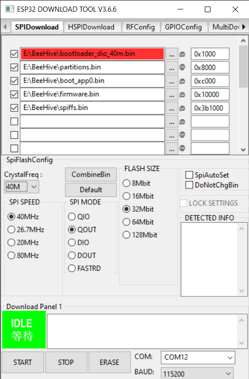The image size is (249, 379).
Task: Click the 0x3b1000 address field
Action: (210, 108)
